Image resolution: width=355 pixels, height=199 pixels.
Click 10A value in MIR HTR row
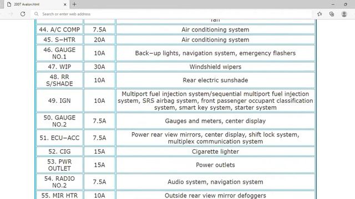pos(99,195)
